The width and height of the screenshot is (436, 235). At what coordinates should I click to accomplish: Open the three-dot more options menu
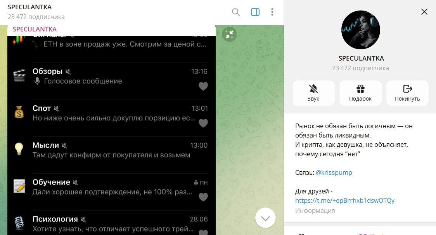click(x=272, y=12)
